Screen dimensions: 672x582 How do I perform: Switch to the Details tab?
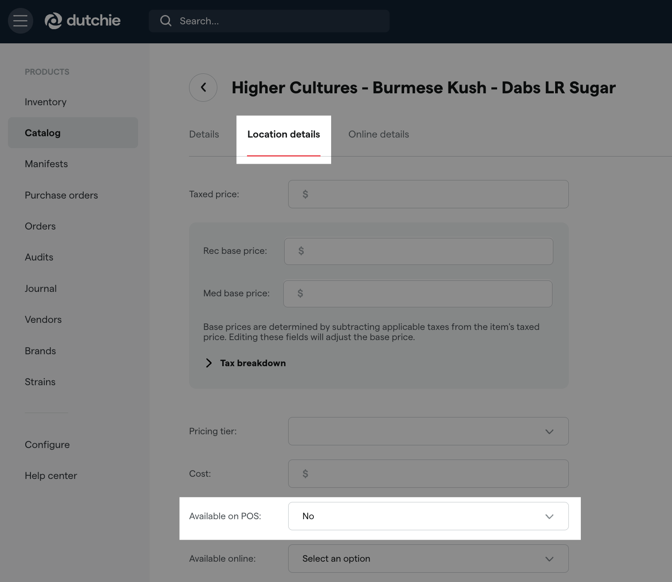click(204, 134)
